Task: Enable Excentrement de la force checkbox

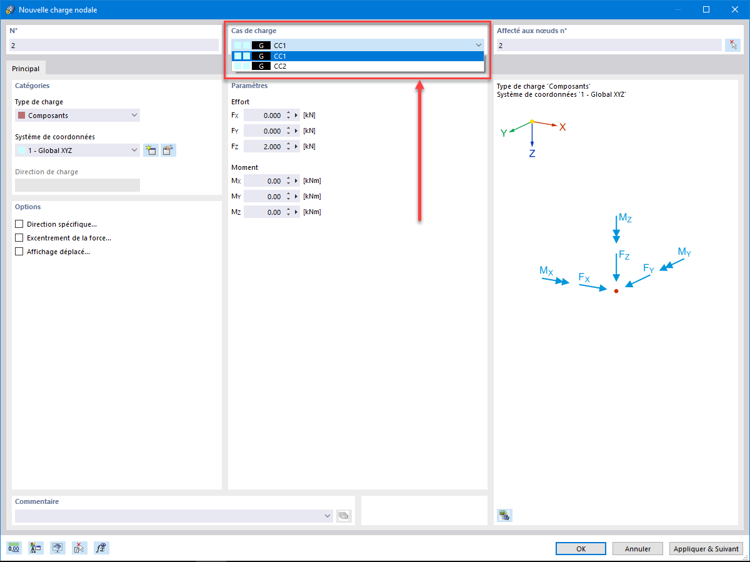Action: (x=19, y=238)
